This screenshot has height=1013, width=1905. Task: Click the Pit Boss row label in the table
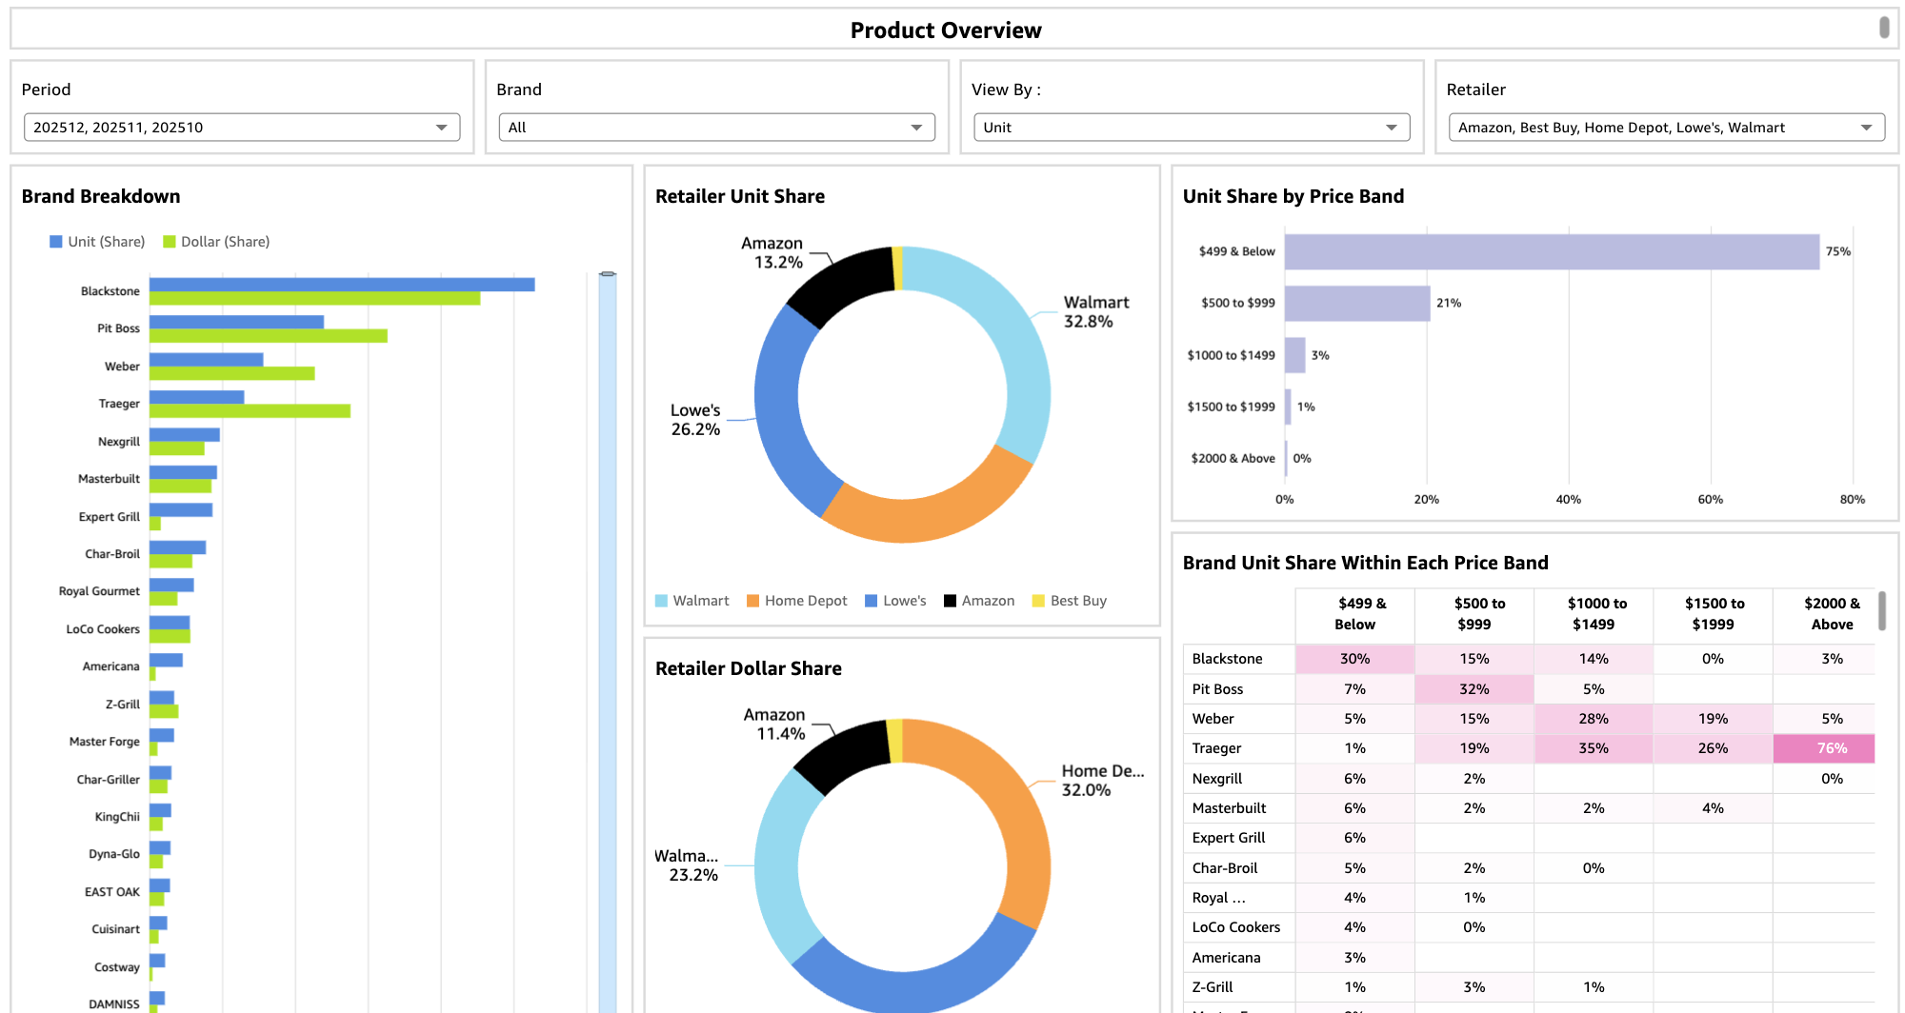tap(1218, 689)
